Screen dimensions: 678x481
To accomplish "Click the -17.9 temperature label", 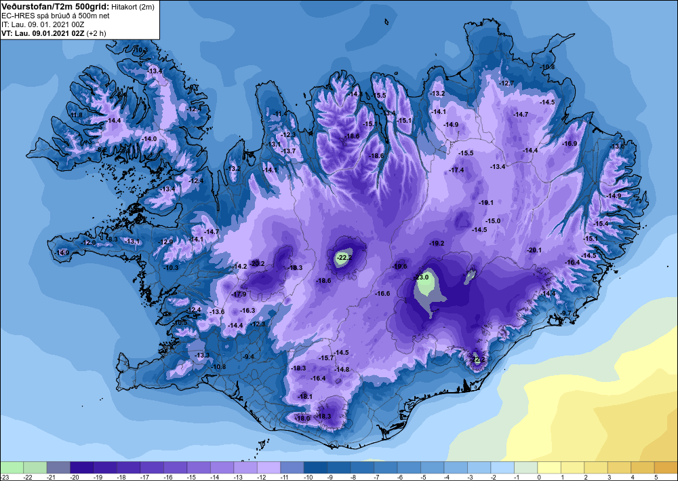I will (239, 294).
